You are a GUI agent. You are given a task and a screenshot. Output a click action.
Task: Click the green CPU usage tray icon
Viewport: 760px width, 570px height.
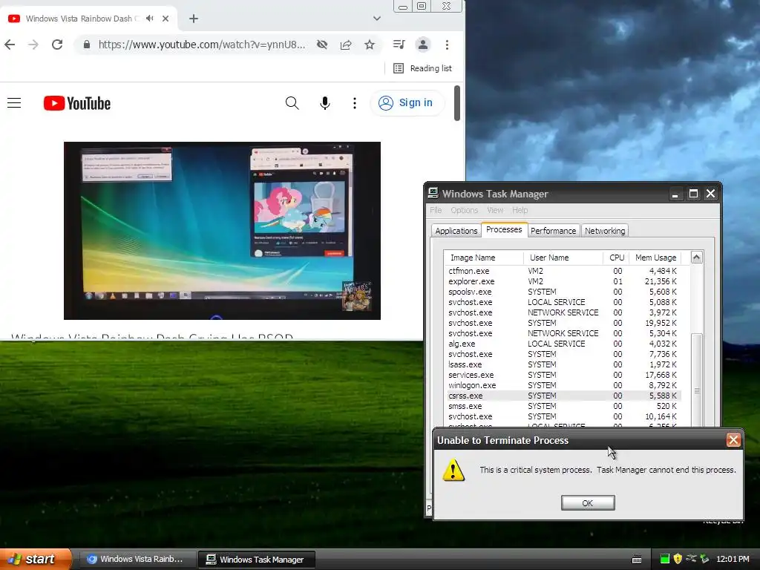click(664, 559)
